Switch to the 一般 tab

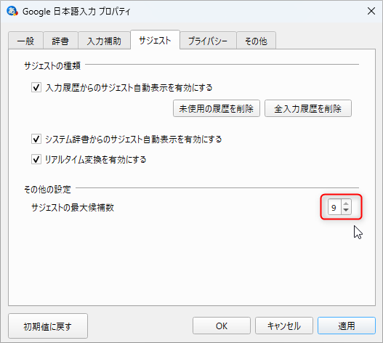click(25, 41)
